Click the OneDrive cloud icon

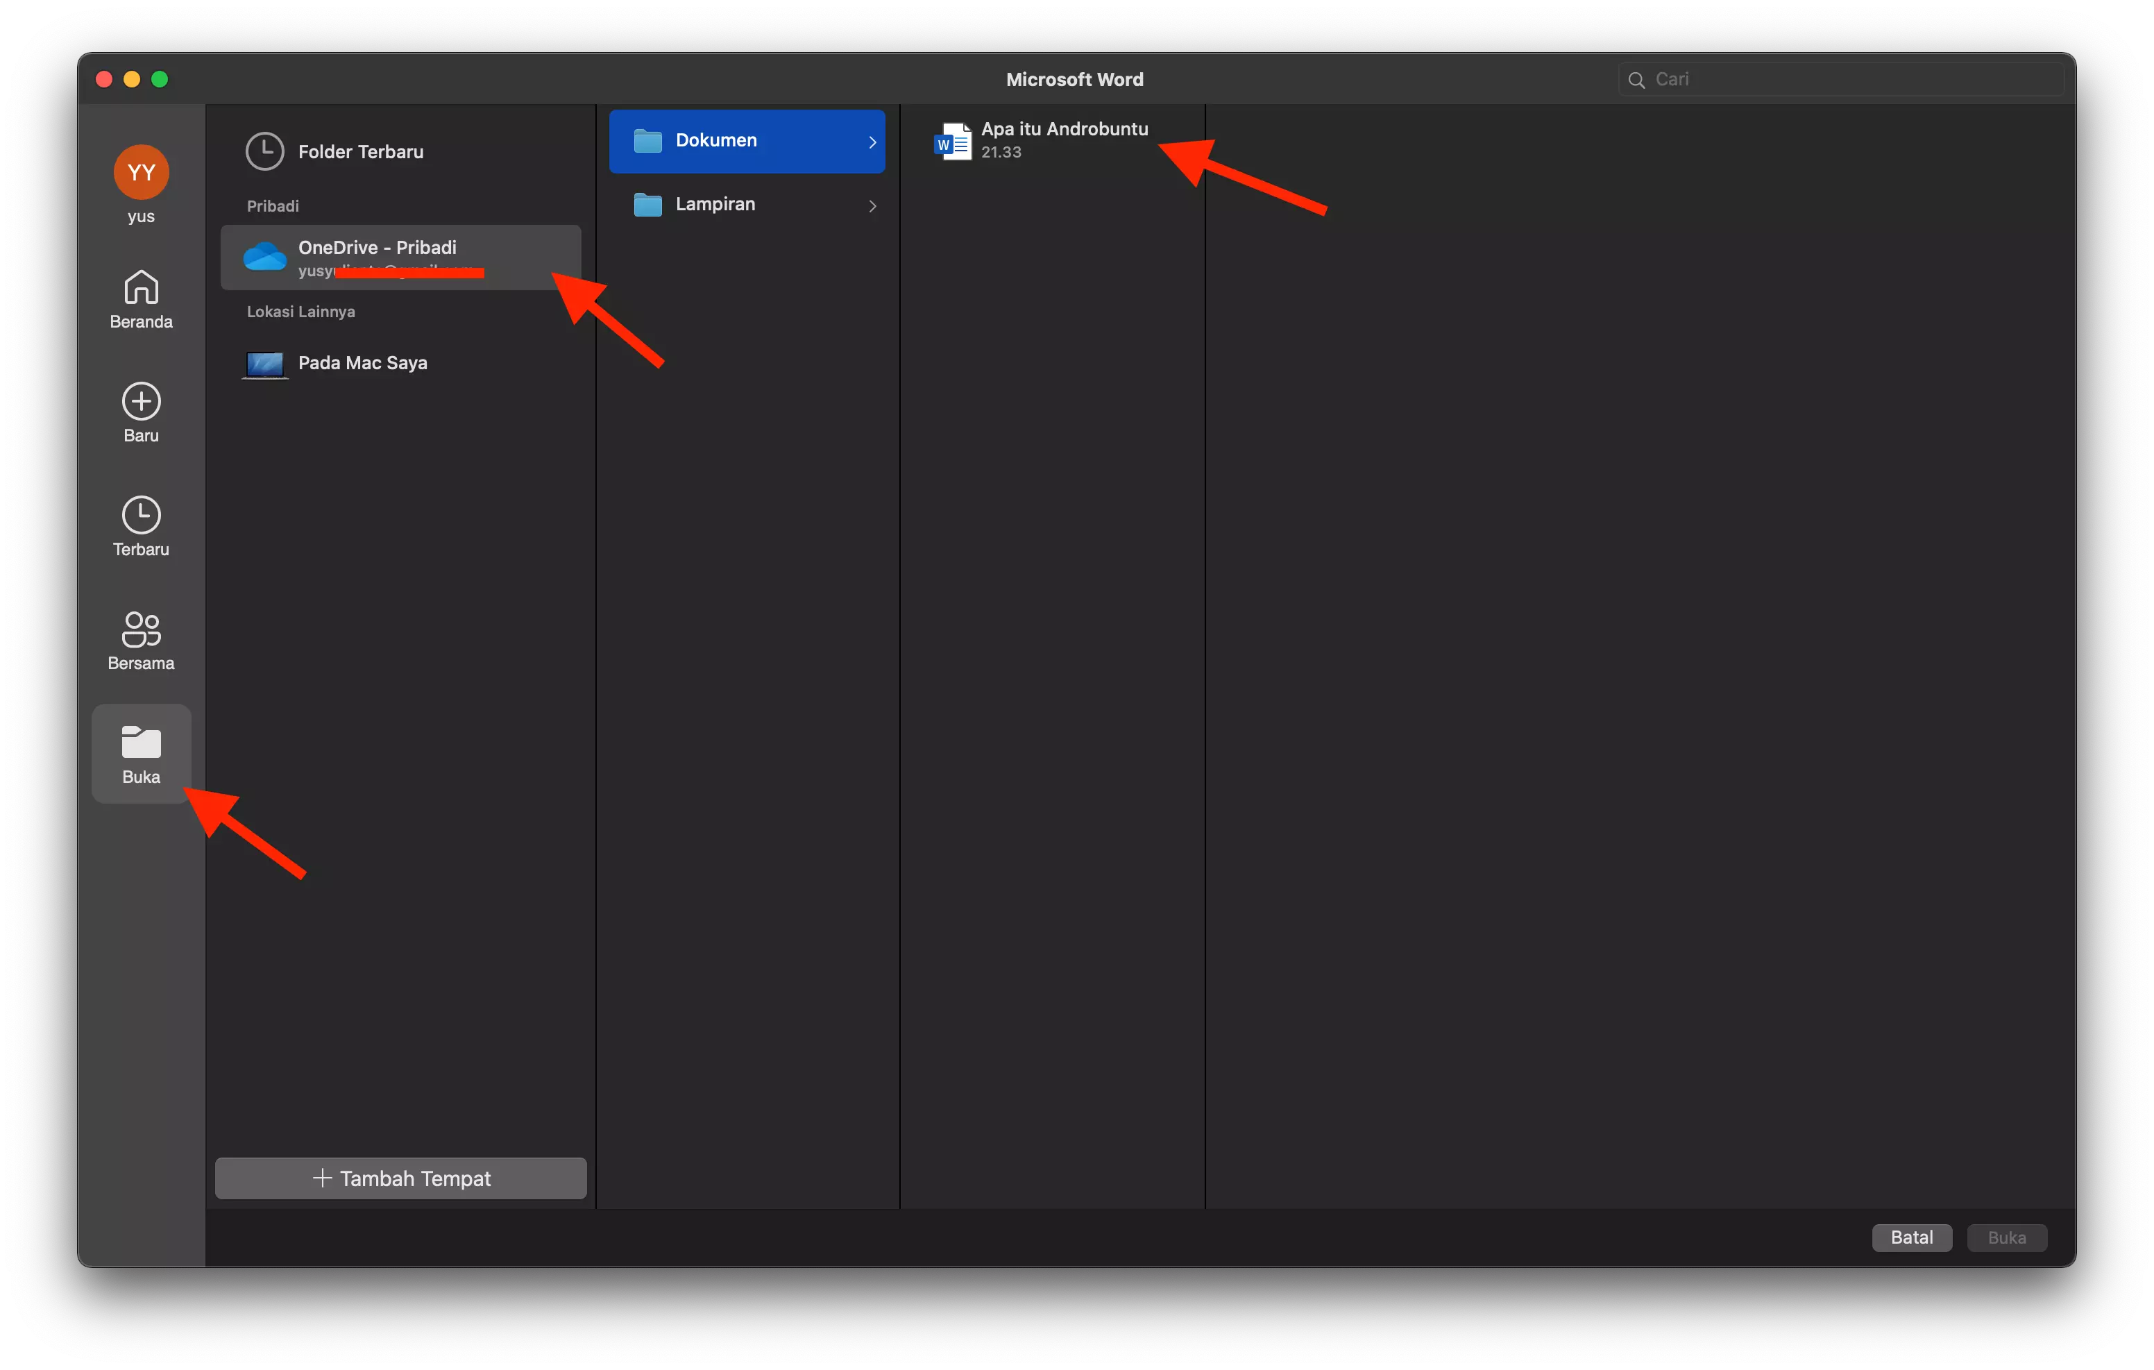coord(265,257)
